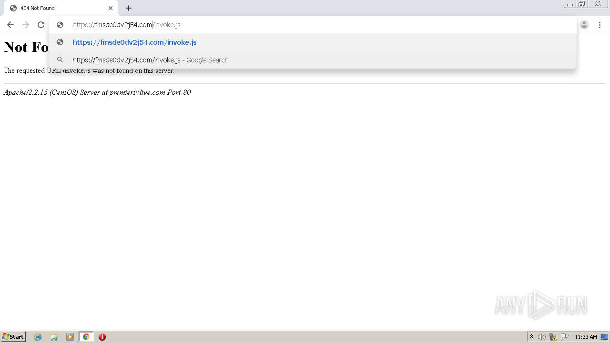Open Windows Media Player from taskbar
Image resolution: width=610 pixels, height=343 pixels.
[x=70, y=337]
